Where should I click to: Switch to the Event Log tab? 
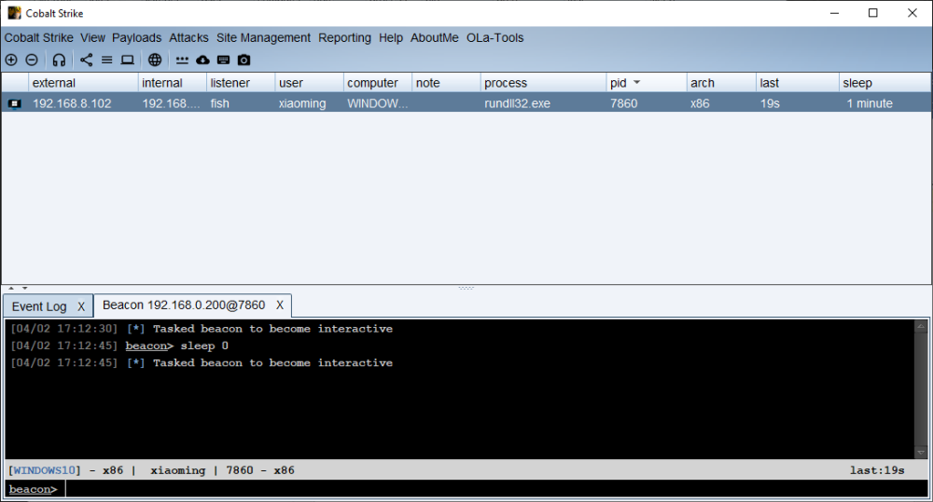coord(39,306)
